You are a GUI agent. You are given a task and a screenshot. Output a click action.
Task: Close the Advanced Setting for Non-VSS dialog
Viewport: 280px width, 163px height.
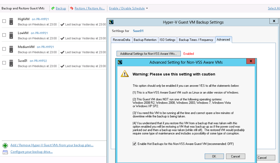pyautogui.click(x=251, y=61)
